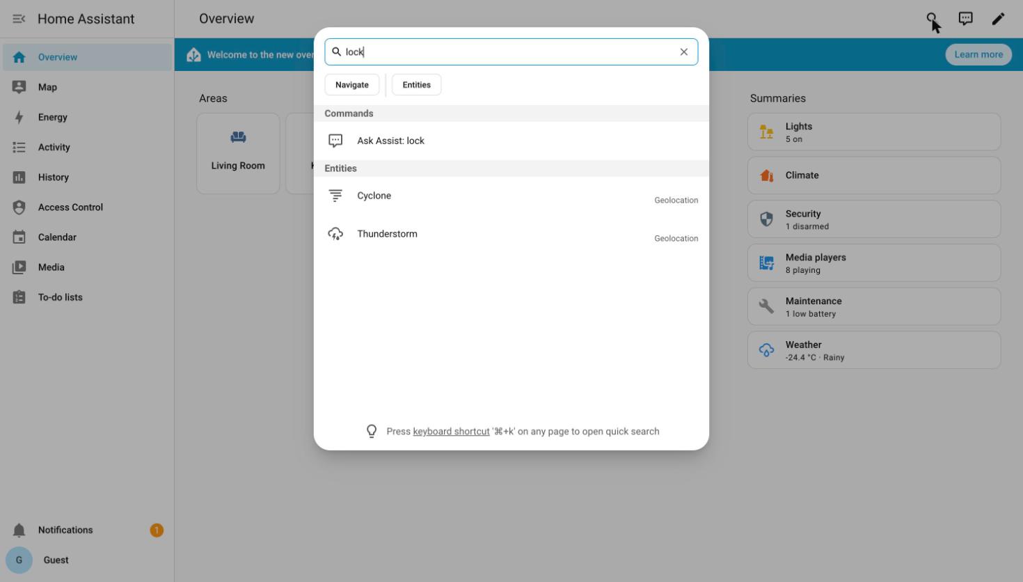Open the Security summary card
The image size is (1023, 582).
click(874, 219)
